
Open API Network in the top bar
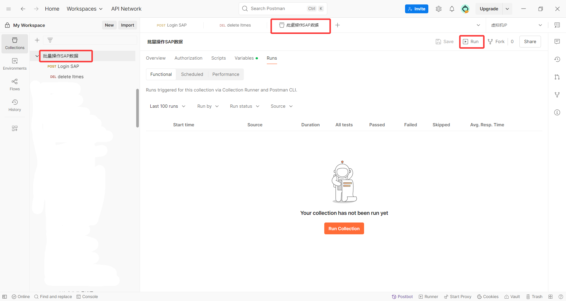pyautogui.click(x=126, y=9)
